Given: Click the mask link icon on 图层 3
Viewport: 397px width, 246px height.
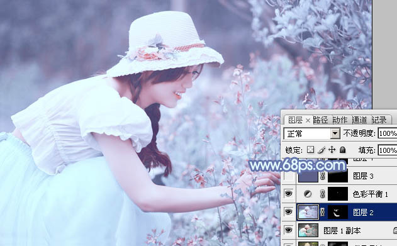Looking at the screenshot, I should click(323, 176).
